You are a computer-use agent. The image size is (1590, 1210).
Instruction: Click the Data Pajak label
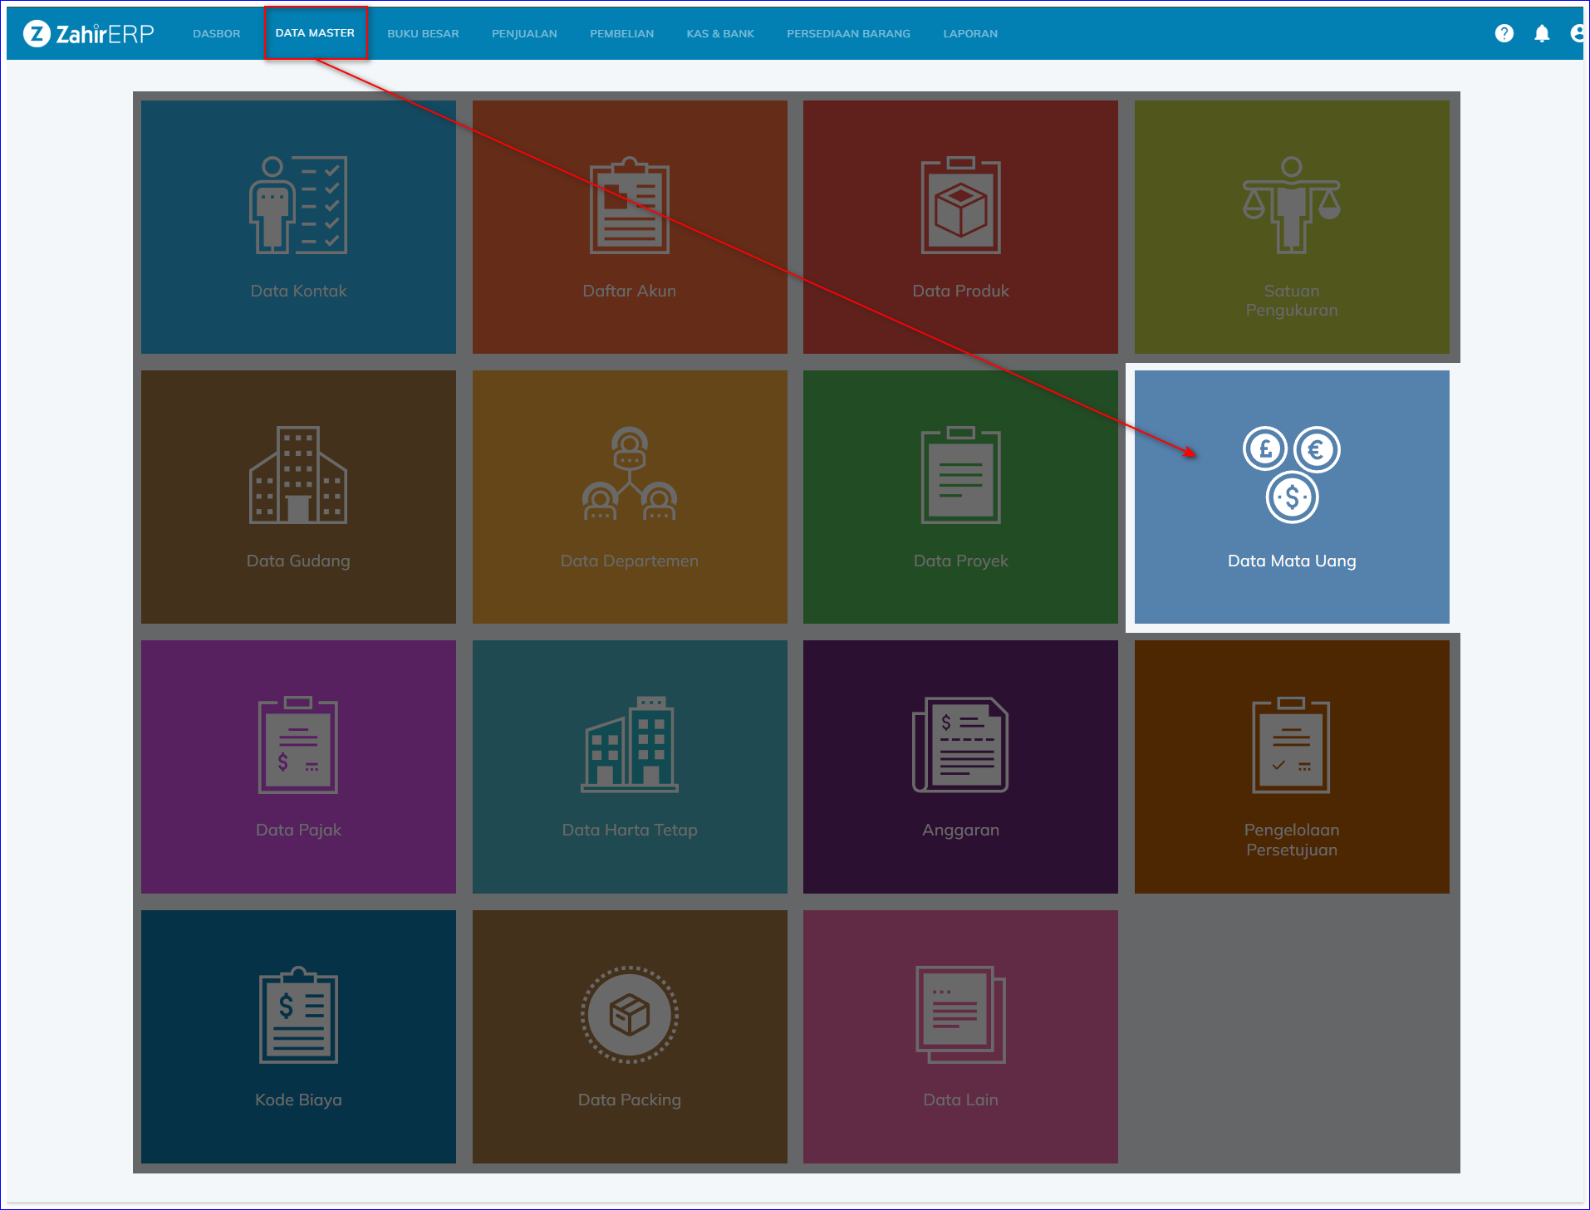298,830
